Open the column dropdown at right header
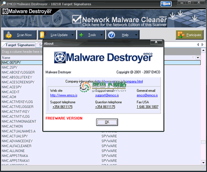 coord(198,58)
